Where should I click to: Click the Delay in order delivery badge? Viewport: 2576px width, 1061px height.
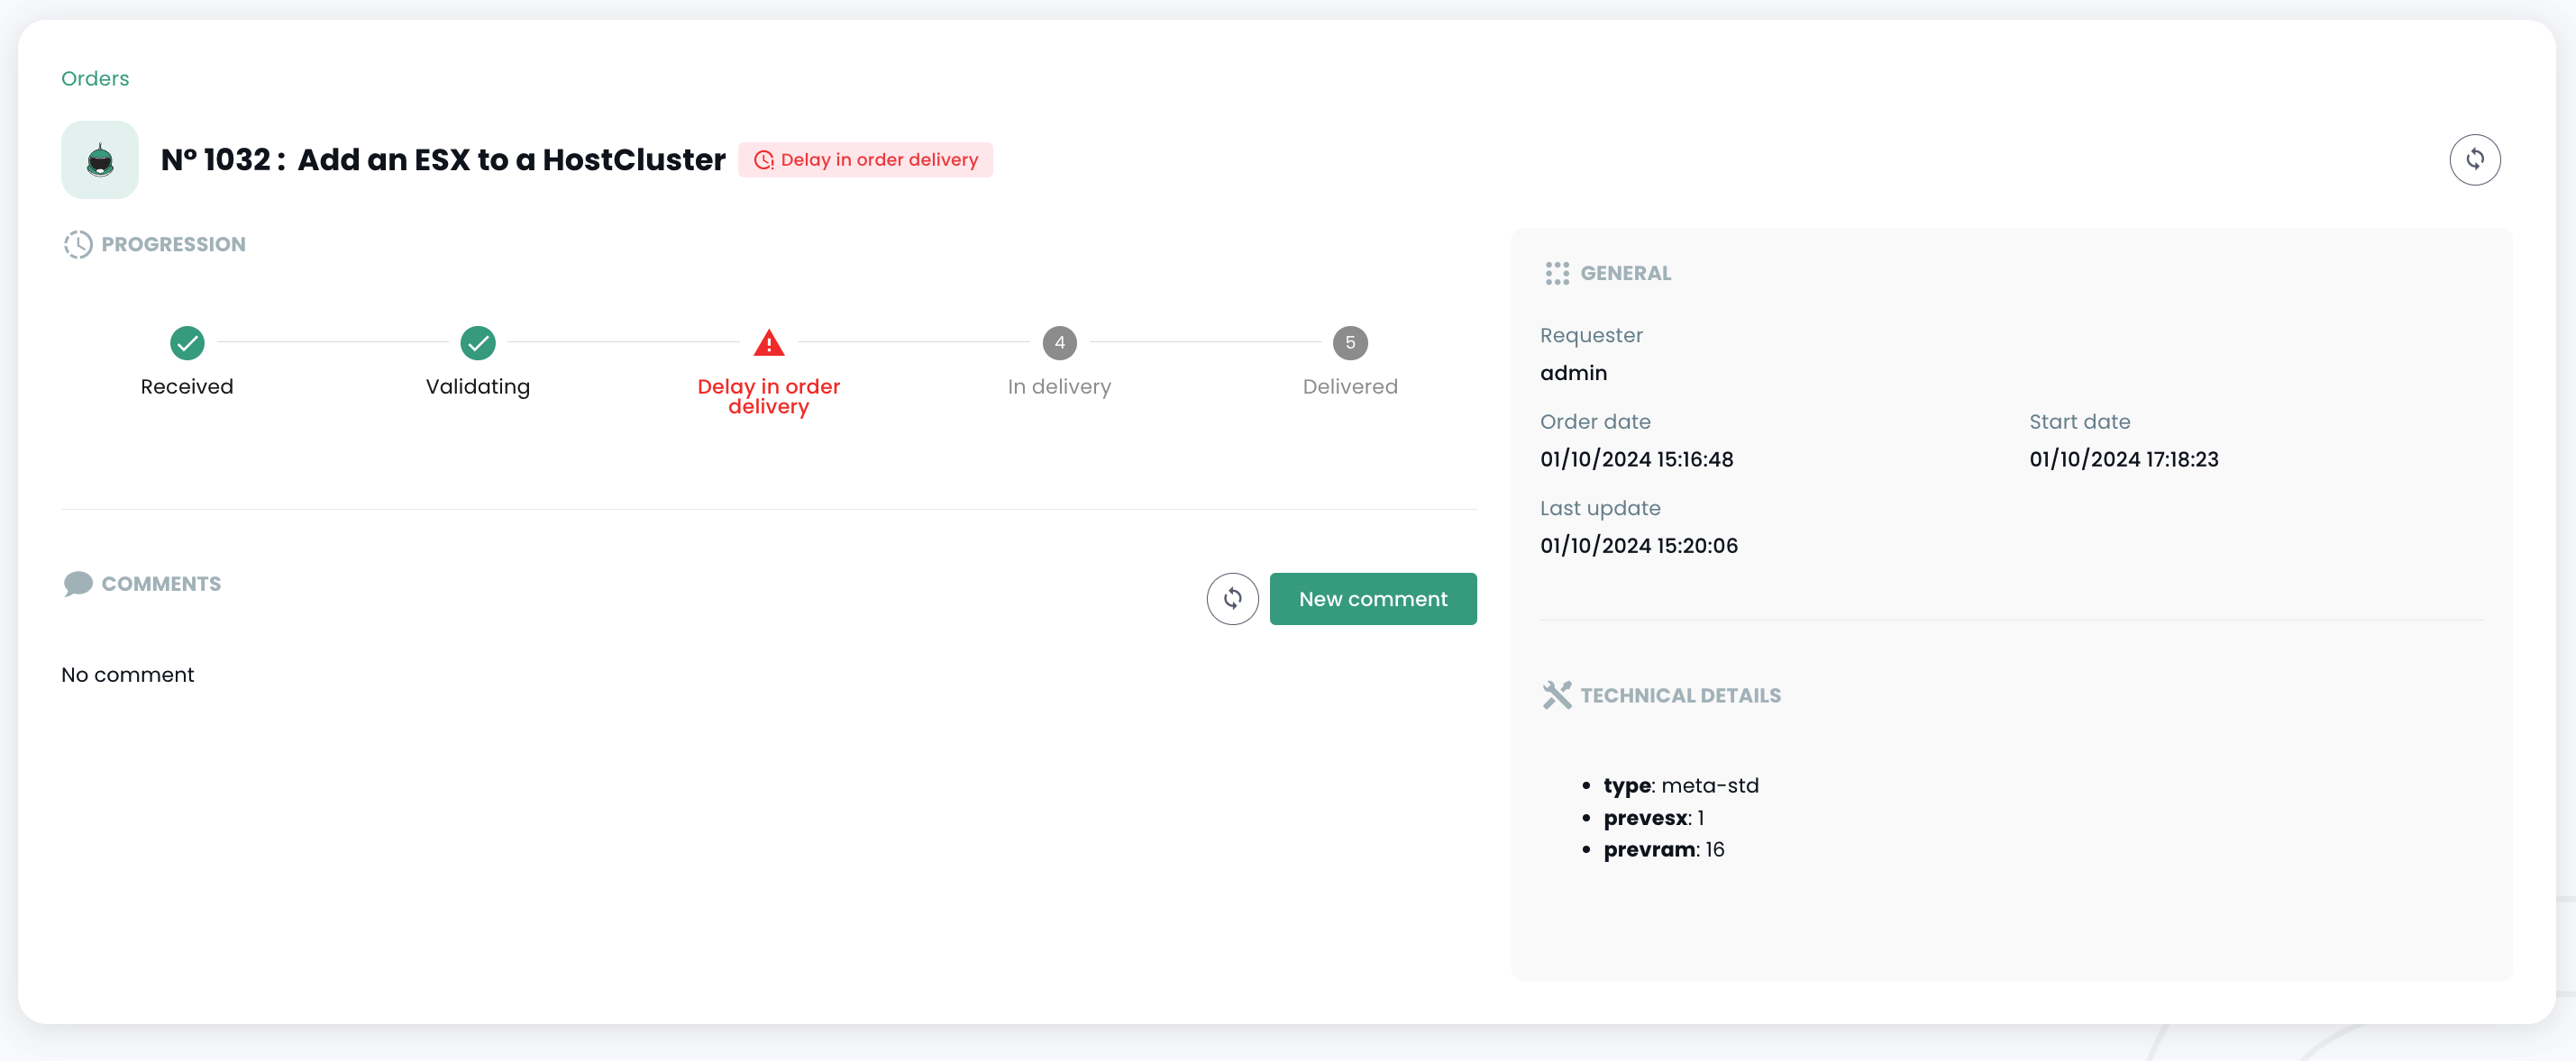866,159
